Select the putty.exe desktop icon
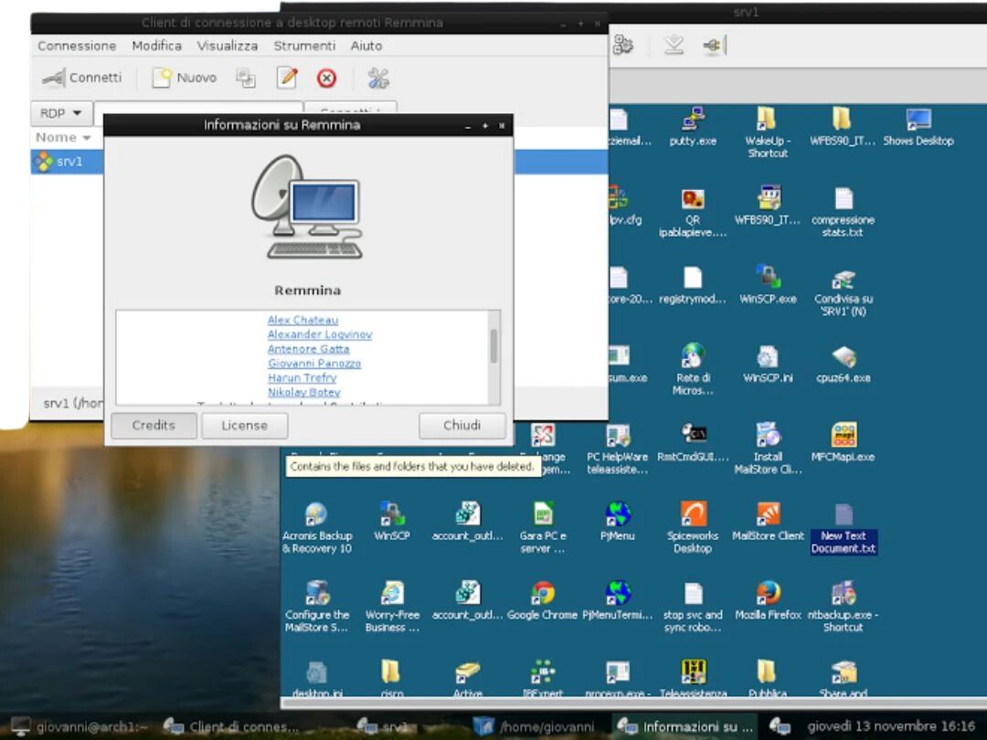This screenshot has width=987, height=740. (693, 127)
